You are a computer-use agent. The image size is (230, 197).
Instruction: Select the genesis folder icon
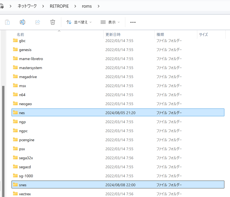click(x=15, y=49)
